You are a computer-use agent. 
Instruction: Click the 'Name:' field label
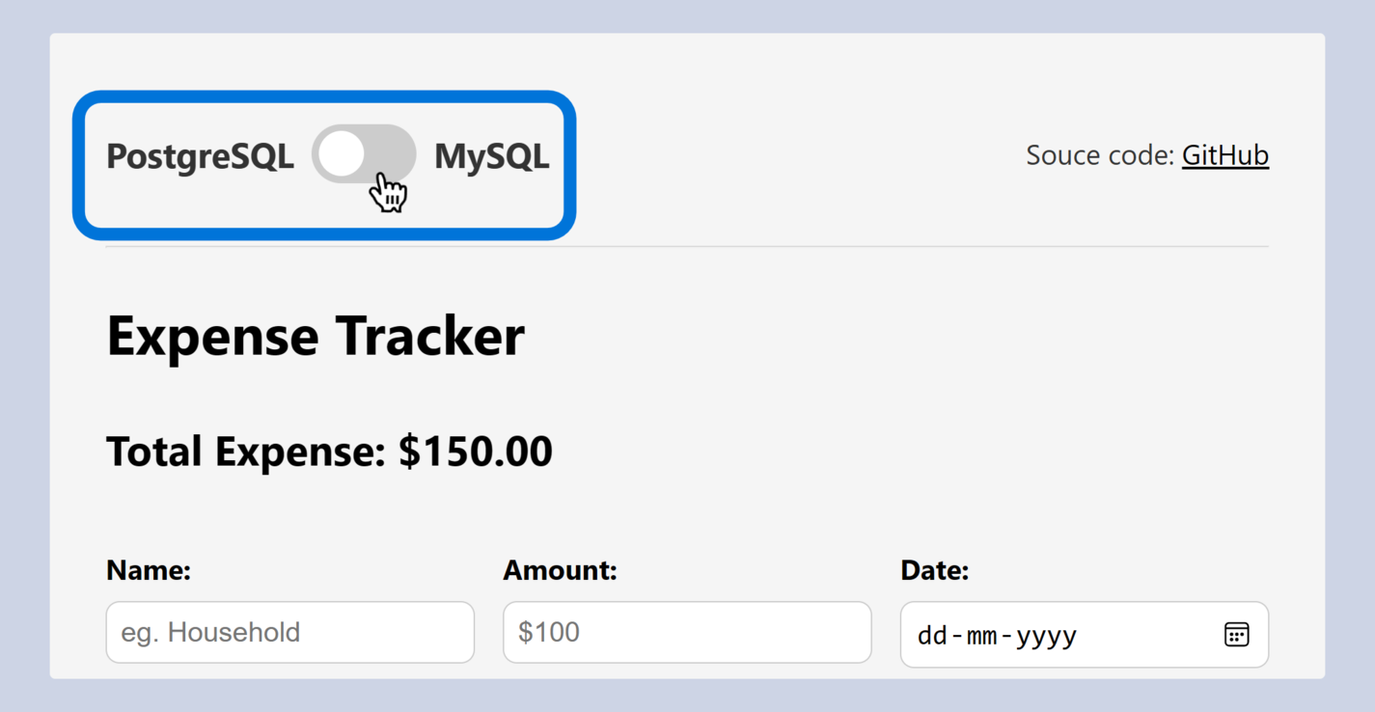(x=149, y=570)
